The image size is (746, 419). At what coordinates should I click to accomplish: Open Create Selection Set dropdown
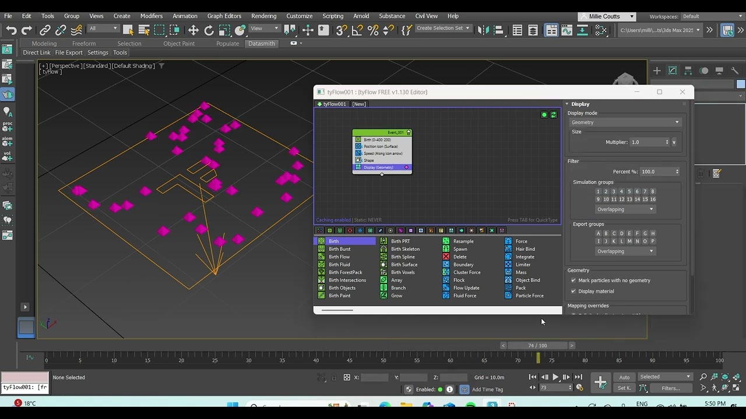tap(443, 28)
